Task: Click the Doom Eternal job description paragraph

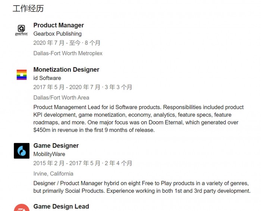Action: click(138, 119)
